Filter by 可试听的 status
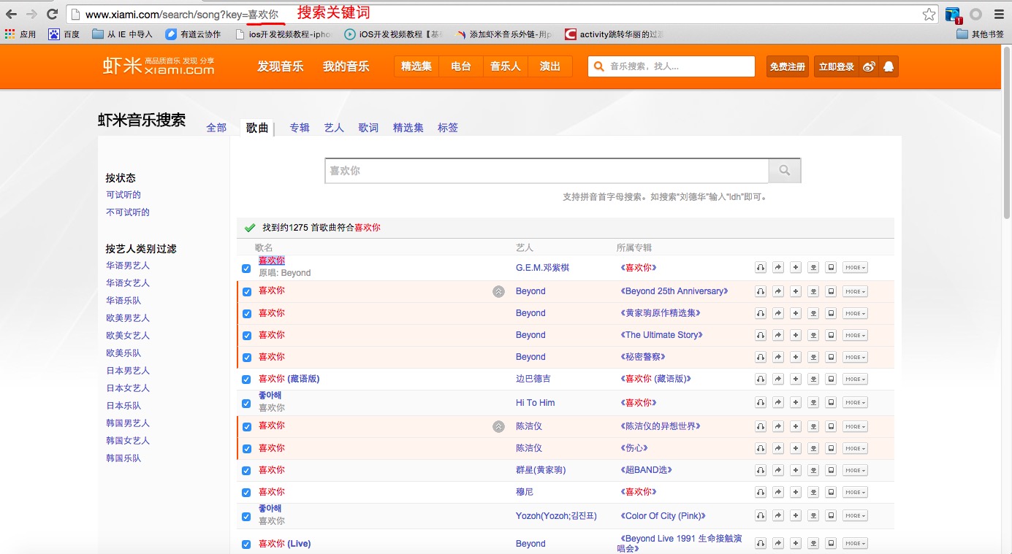The width and height of the screenshot is (1012, 554). tap(123, 195)
